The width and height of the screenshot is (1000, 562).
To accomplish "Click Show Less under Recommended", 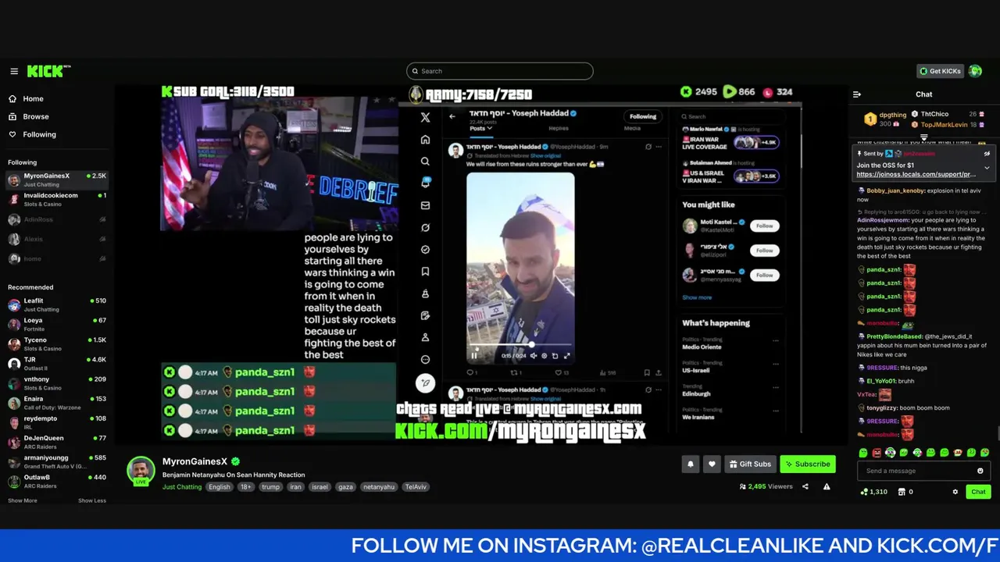I will click(92, 500).
